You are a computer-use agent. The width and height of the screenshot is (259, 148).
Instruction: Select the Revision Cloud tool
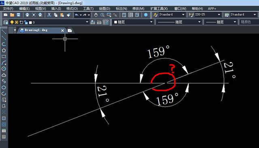point(4,75)
